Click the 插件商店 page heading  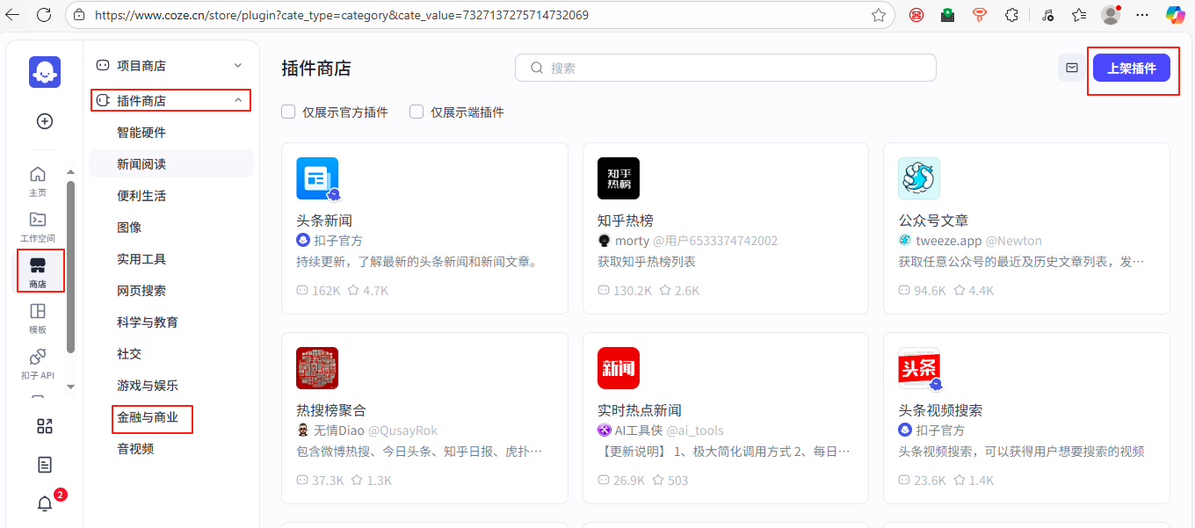[x=316, y=69]
